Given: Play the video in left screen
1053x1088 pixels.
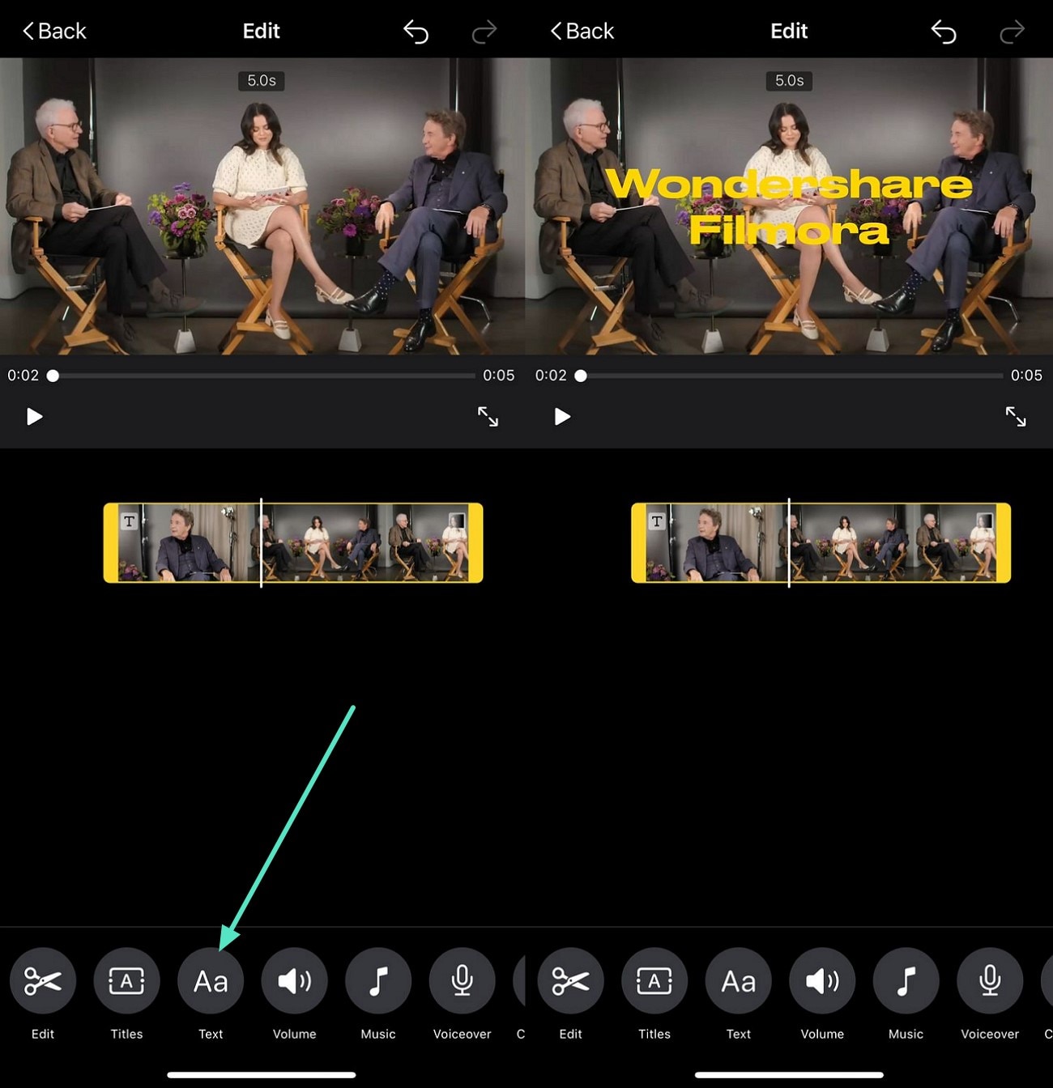Looking at the screenshot, I should coord(34,416).
